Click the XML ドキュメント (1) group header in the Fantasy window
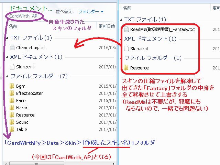This screenshot has width=220, height=165. click(150, 39)
